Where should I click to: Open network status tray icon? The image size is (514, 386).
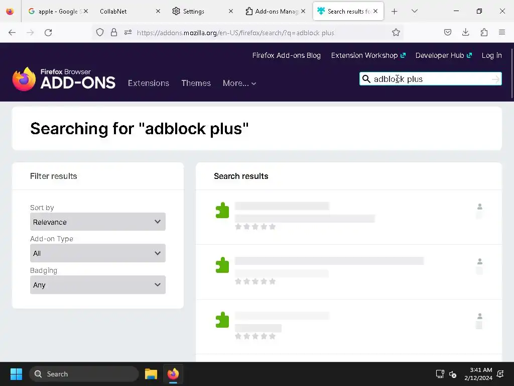[440, 374]
